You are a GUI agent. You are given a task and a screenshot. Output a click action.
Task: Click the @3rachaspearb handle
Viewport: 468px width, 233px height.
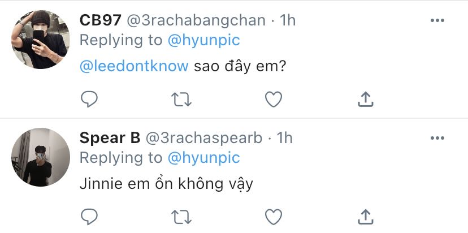coord(204,138)
